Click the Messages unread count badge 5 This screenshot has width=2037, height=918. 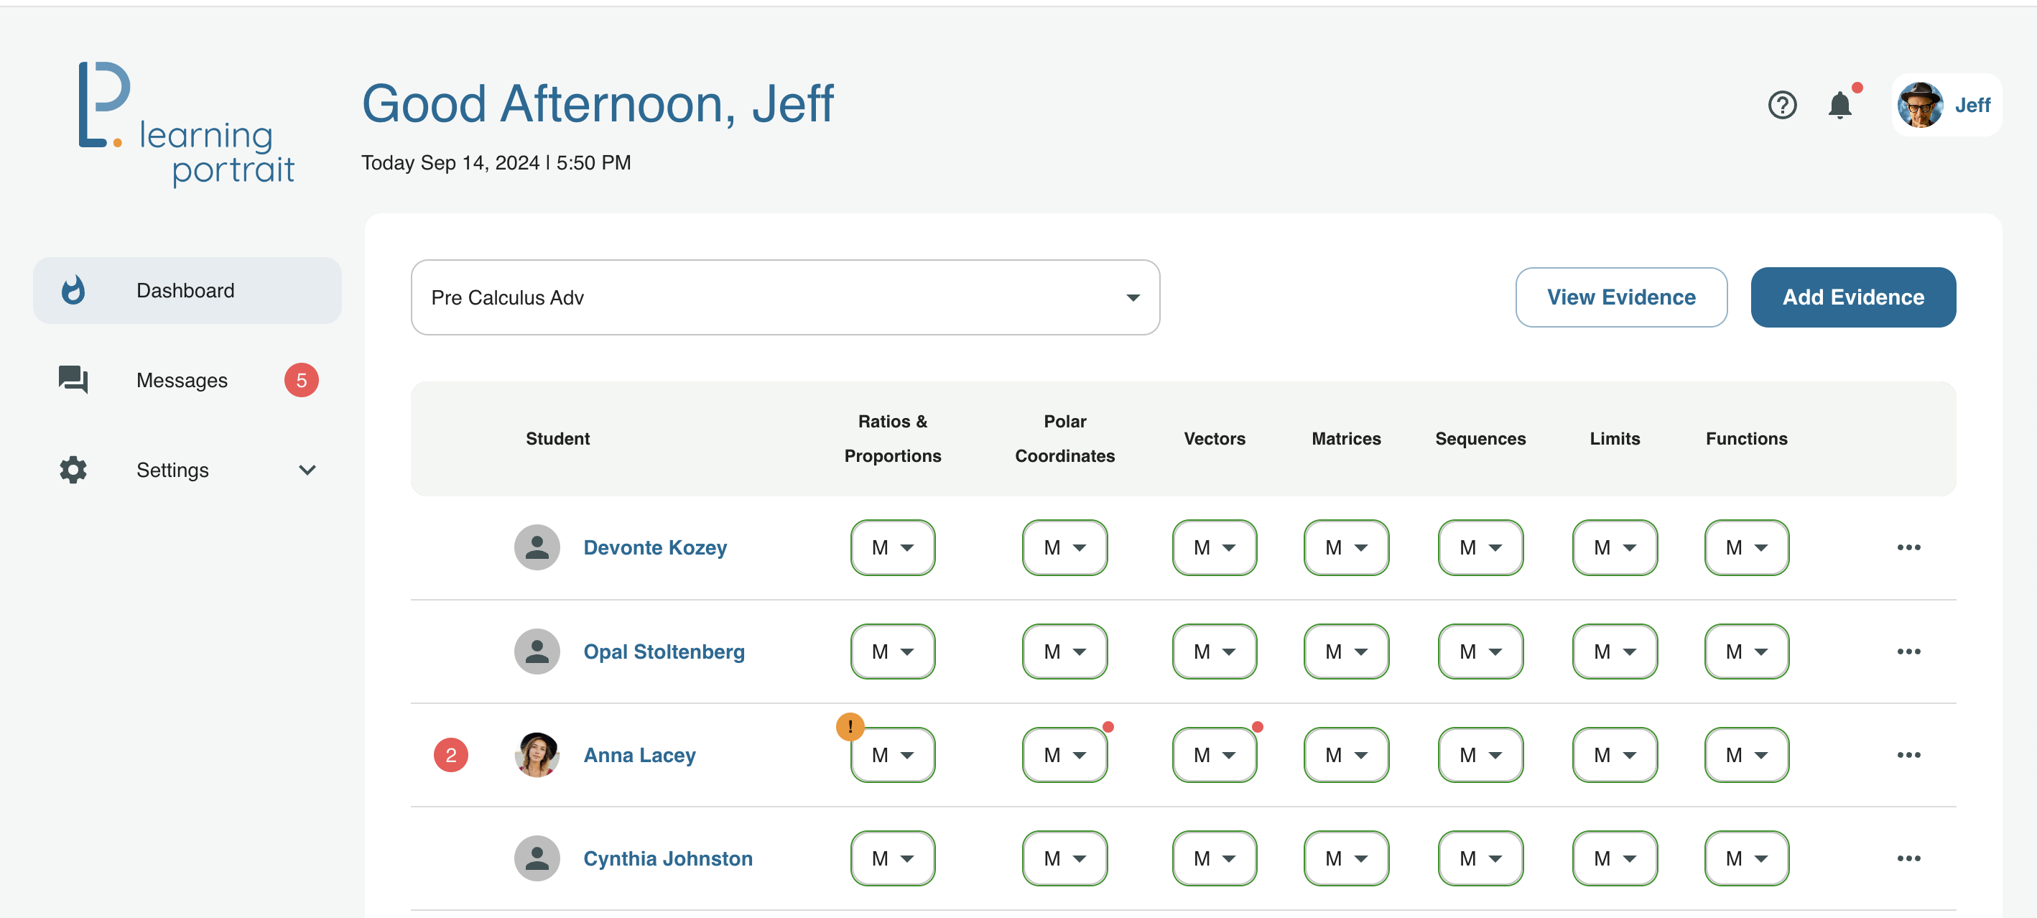point(301,380)
